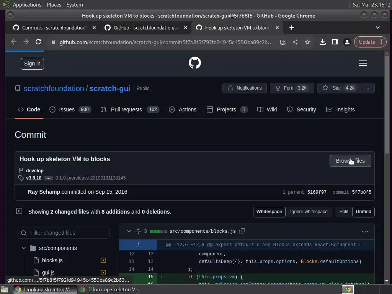Click the Sign in button
This screenshot has height=294, width=392.
coord(32,64)
